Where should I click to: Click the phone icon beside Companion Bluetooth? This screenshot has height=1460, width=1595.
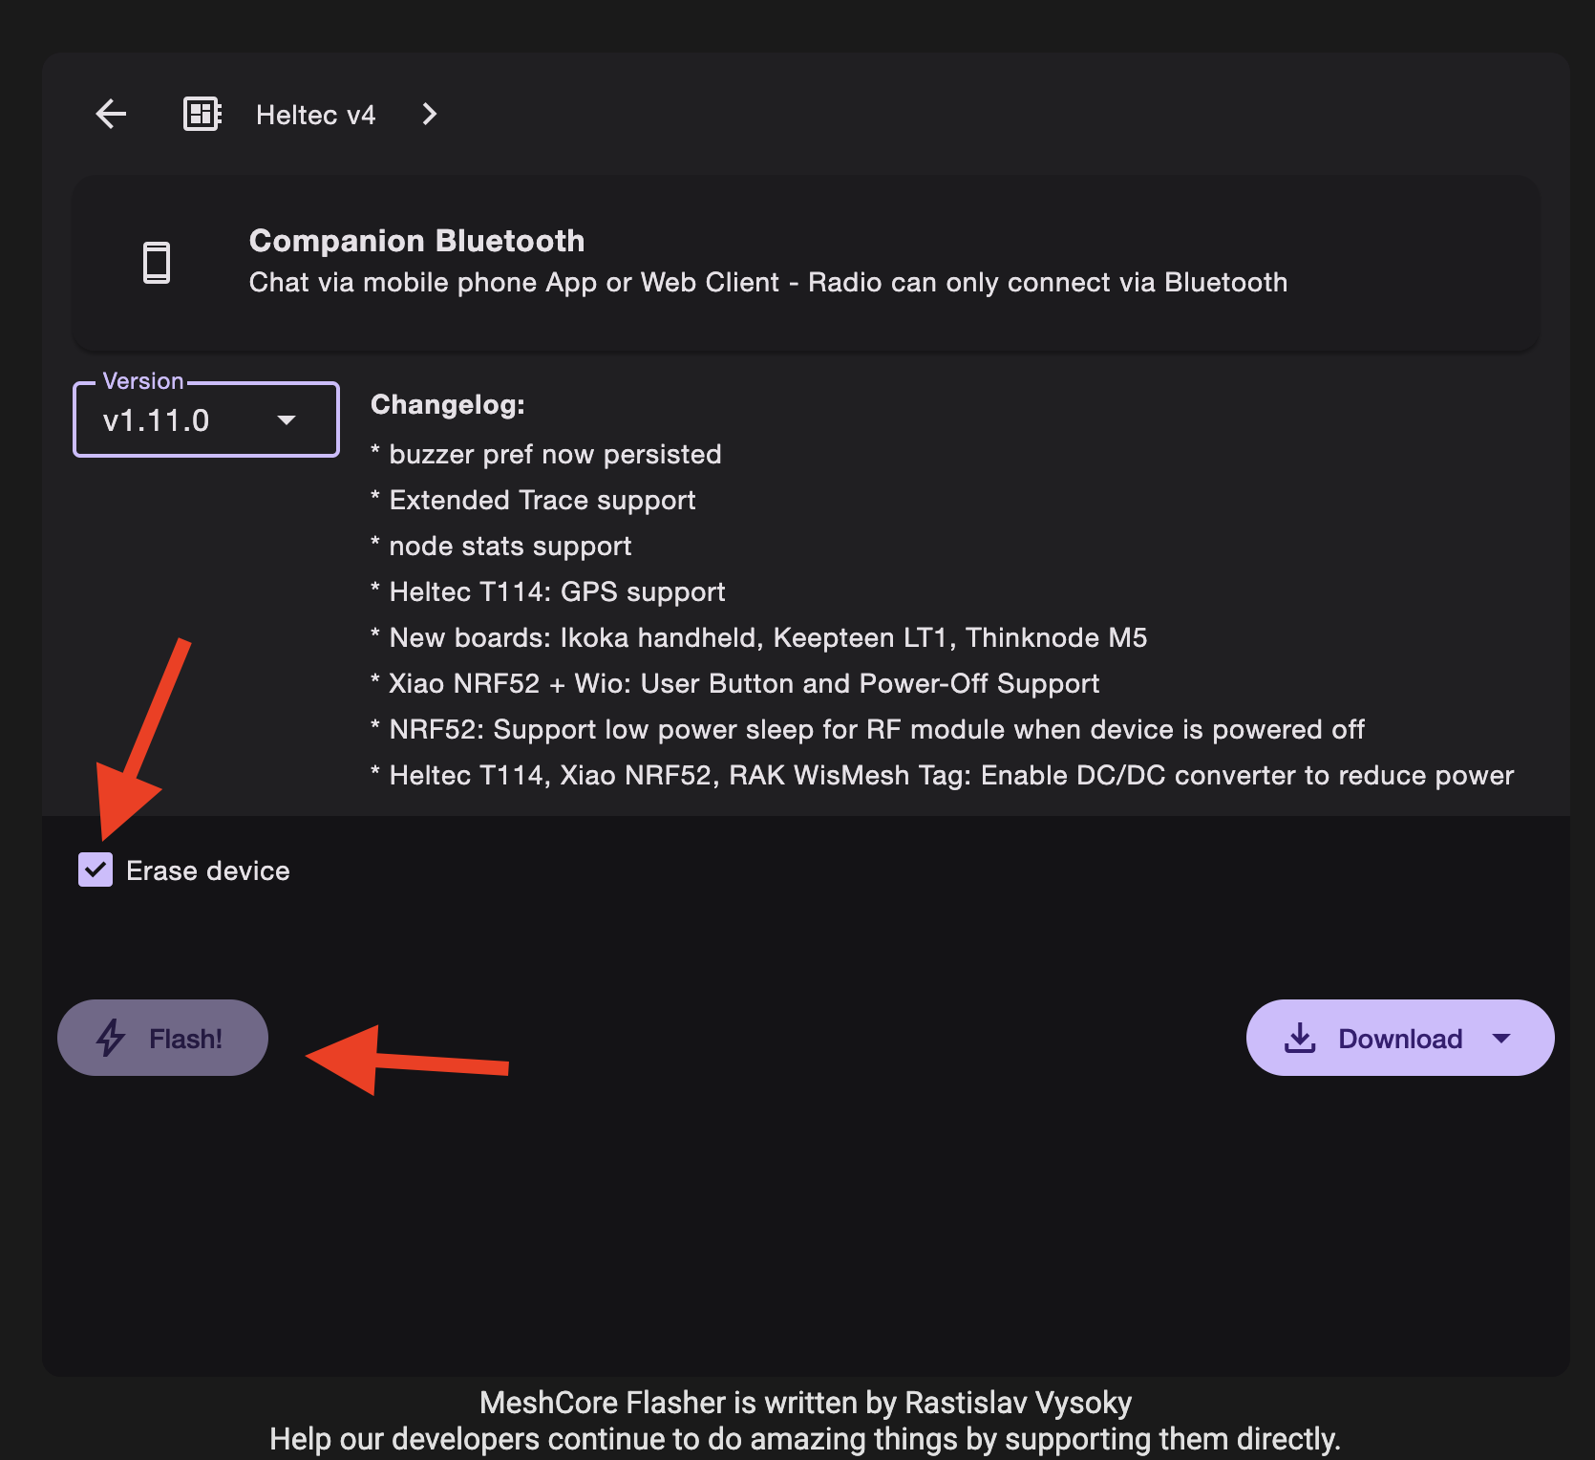point(157,262)
